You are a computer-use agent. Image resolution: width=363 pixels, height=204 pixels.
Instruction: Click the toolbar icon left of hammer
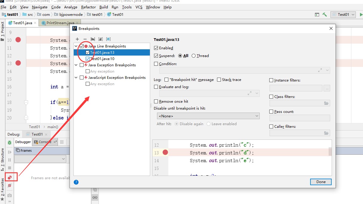317,14
